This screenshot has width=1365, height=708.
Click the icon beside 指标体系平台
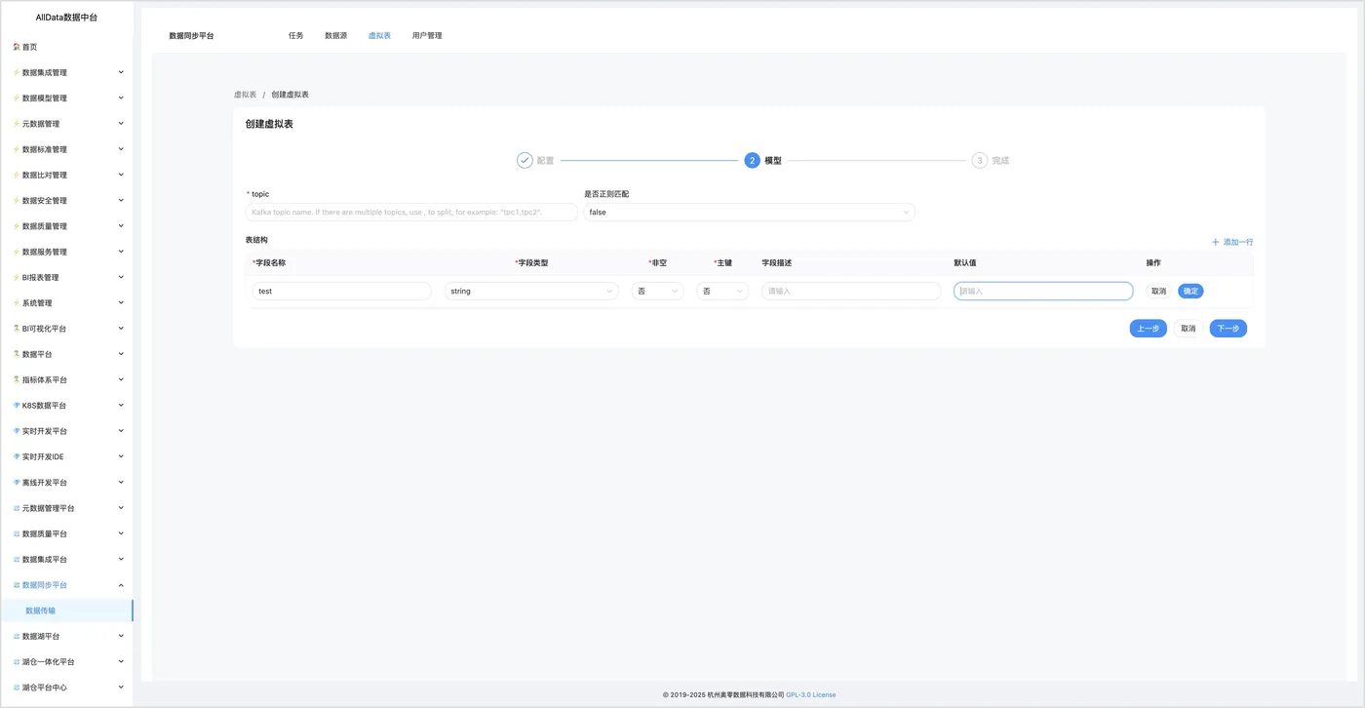pyautogui.click(x=17, y=380)
